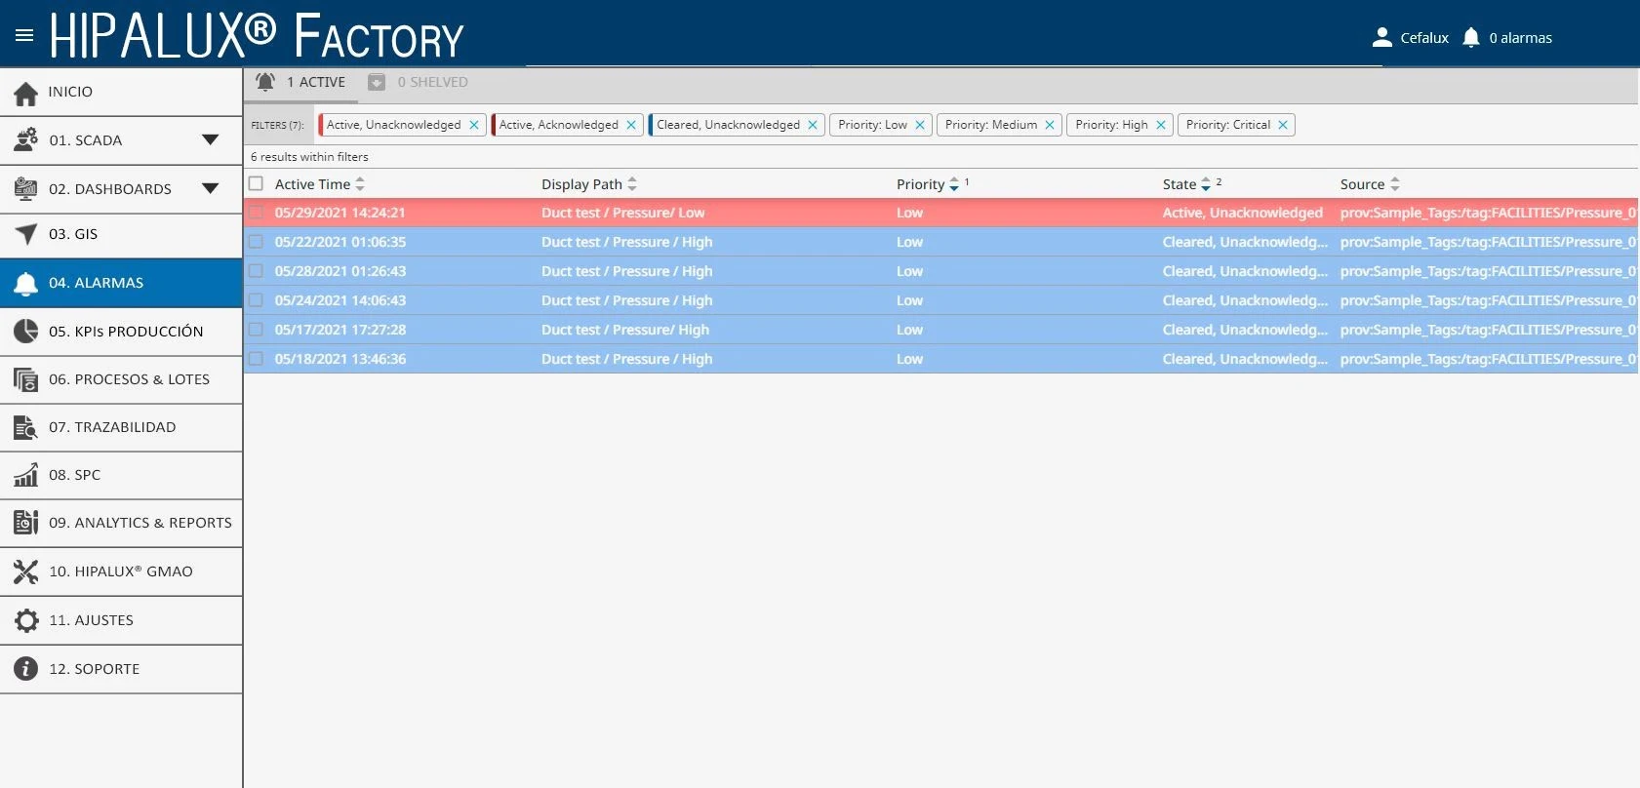Open the 03. GIS menu item
The image size is (1640, 788).
[121, 235]
